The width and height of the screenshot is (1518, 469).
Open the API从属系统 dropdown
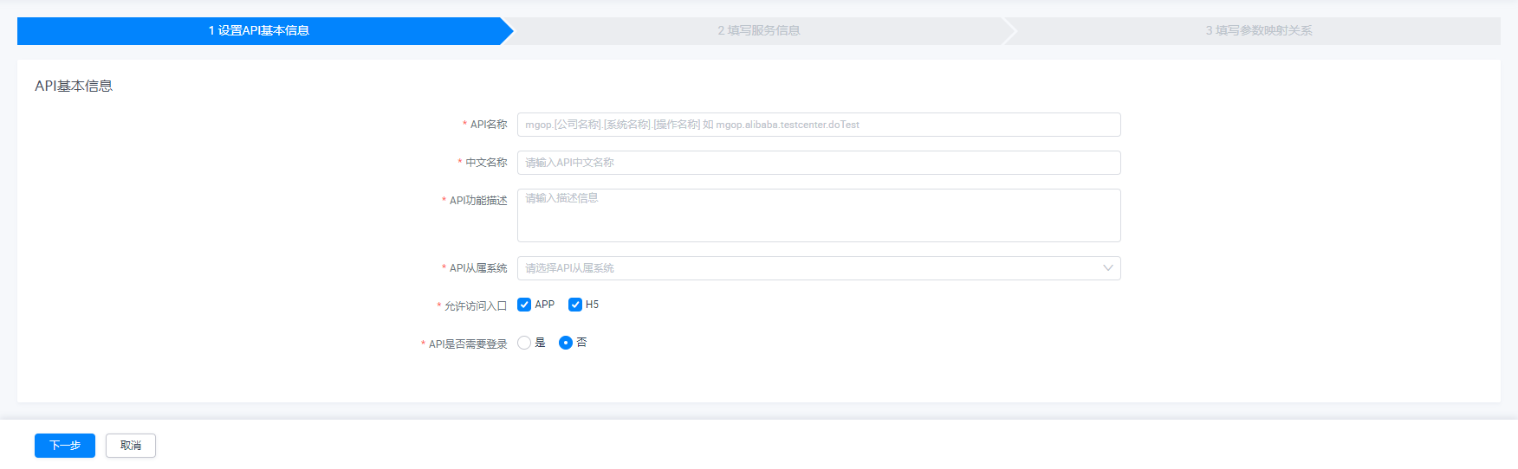click(819, 268)
